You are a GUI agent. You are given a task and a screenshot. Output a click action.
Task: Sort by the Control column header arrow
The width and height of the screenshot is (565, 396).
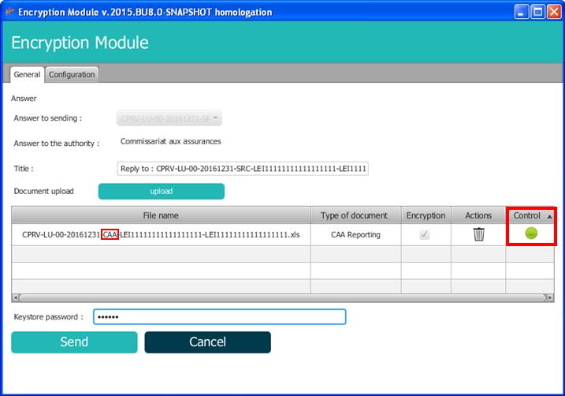[548, 215]
